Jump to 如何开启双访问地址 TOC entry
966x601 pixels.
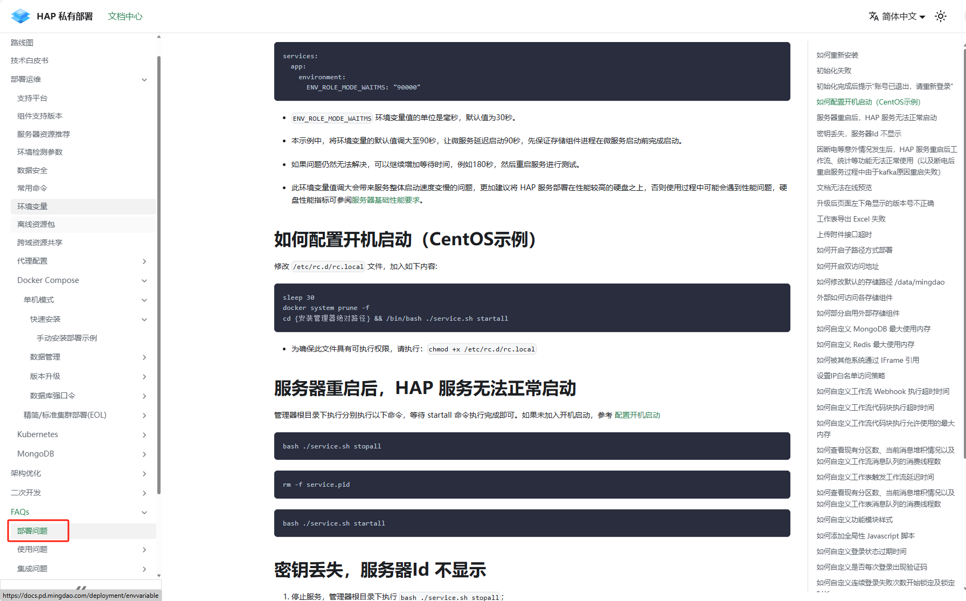[848, 266]
